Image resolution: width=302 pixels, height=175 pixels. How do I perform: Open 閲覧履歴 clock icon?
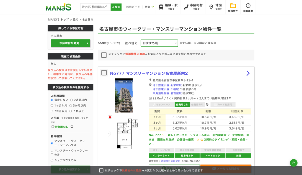click(x=248, y=6)
